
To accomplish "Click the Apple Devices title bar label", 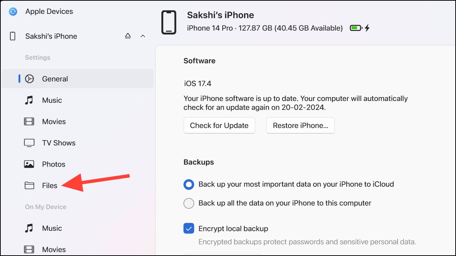I will tap(49, 11).
